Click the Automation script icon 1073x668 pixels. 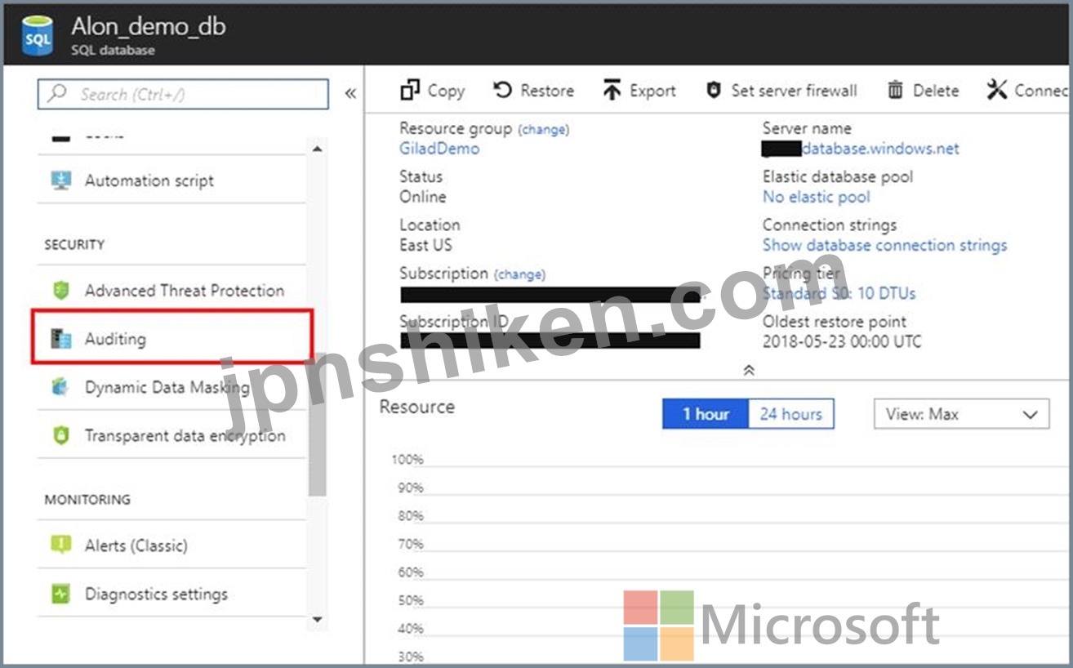[61, 180]
